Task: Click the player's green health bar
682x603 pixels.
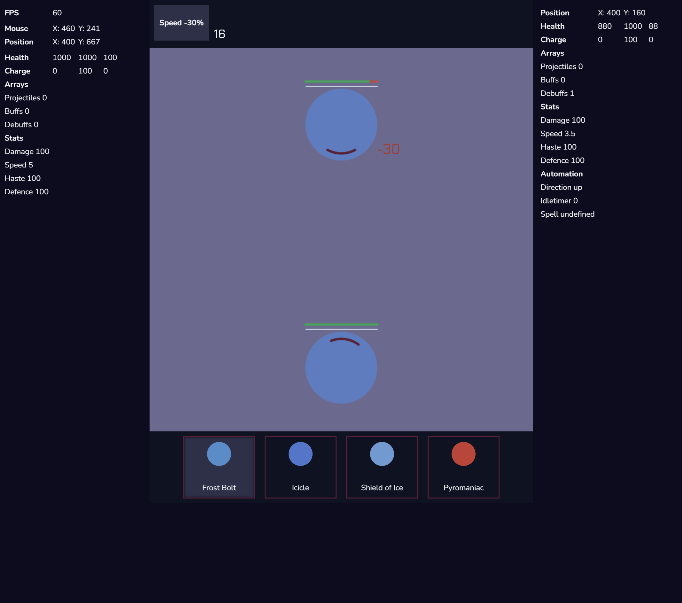Action: tap(341, 324)
